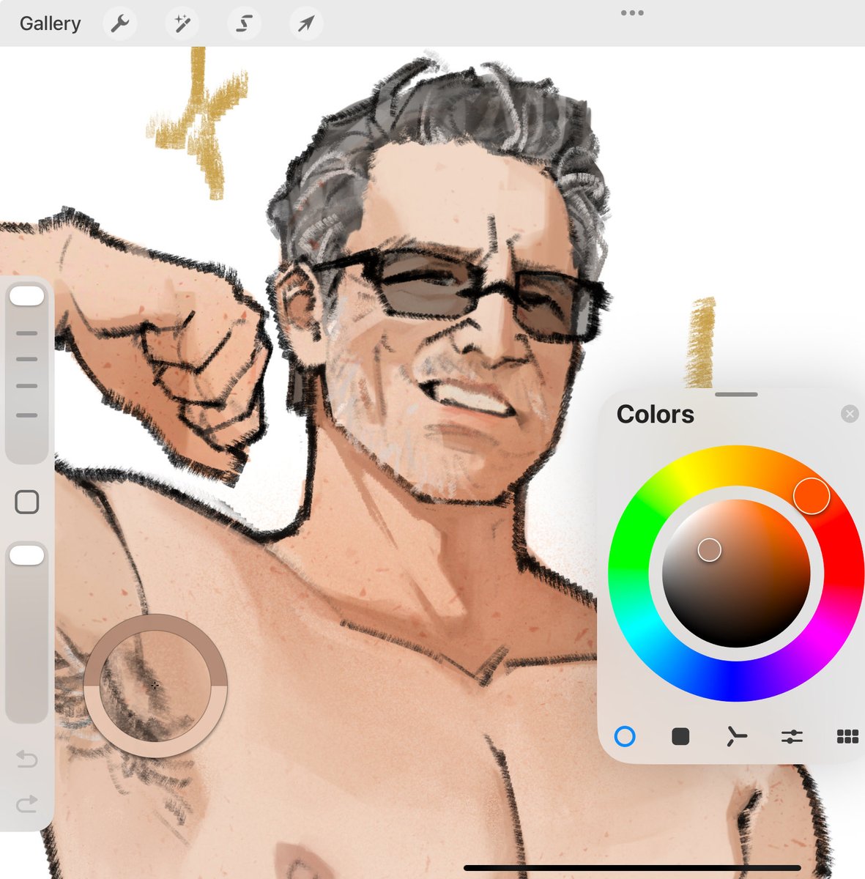Switch to the Harmony color mode
Image resolution: width=865 pixels, height=879 pixels.
(x=736, y=736)
